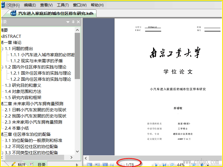This screenshot has height=167, width=223.
Task: Open the 目录 panel options dropdown arrow
Action: click(x=68, y=22)
